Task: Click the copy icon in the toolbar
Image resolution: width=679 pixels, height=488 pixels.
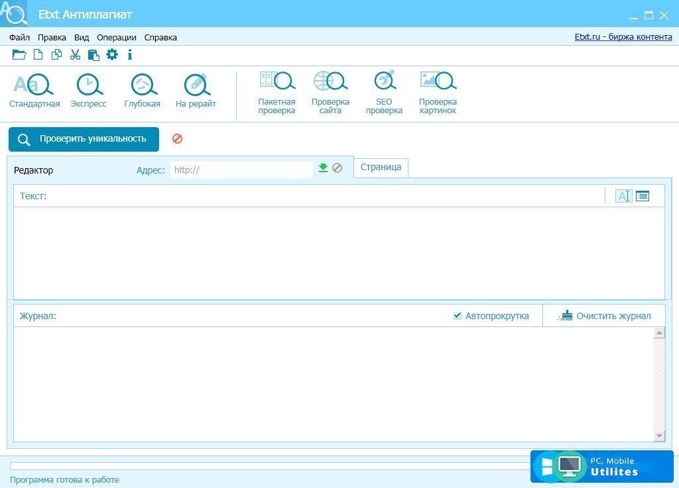Action: [x=57, y=54]
